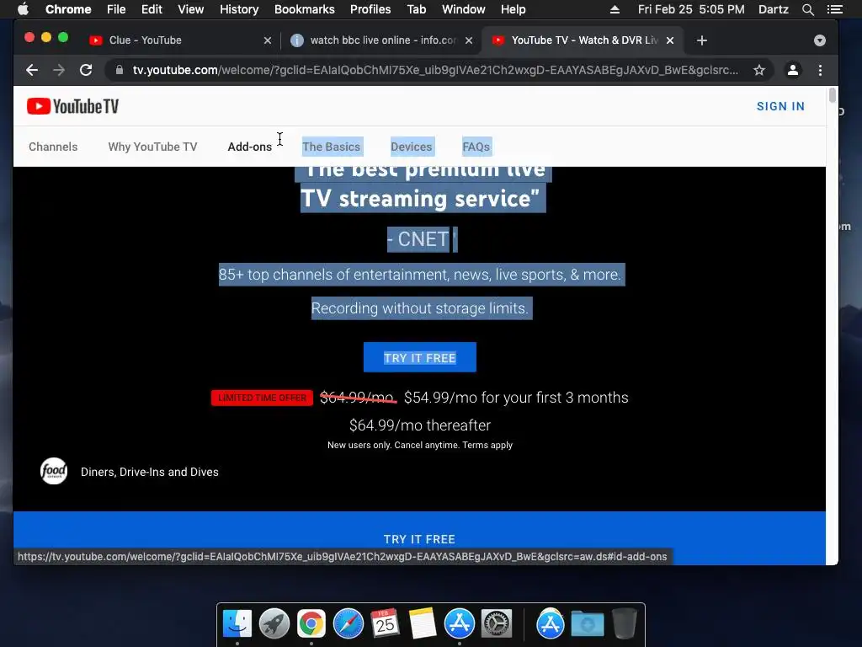Image resolution: width=862 pixels, height=647 pixels.
Task: Open Safari from the dock
Action: pyautogui.click(x=348, y=624)
